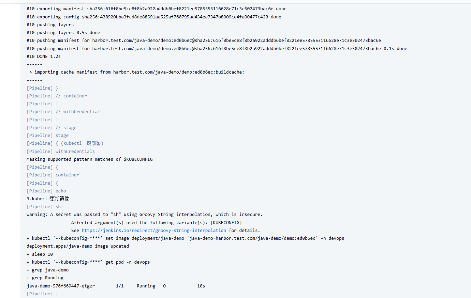Click the "importing cache manifest" log line
Image resolution: width=471 pixels, height=298 pixels.
pos(136,72)
